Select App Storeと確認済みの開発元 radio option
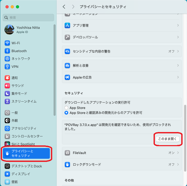187x186 pixels. click(x=66, y=113)
